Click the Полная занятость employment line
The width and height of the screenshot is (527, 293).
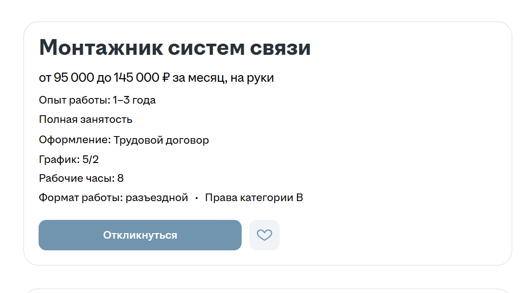coord(86,119)
